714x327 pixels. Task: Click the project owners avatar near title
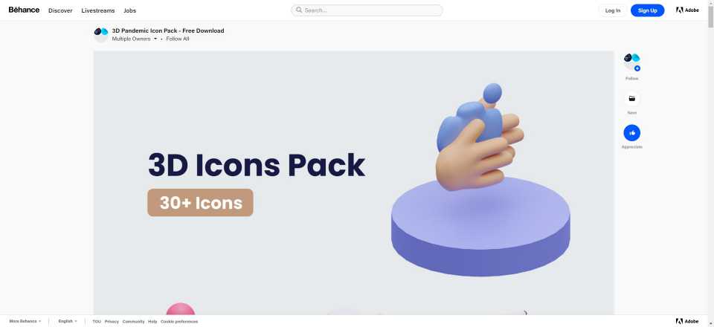click(x=101, y=34)
